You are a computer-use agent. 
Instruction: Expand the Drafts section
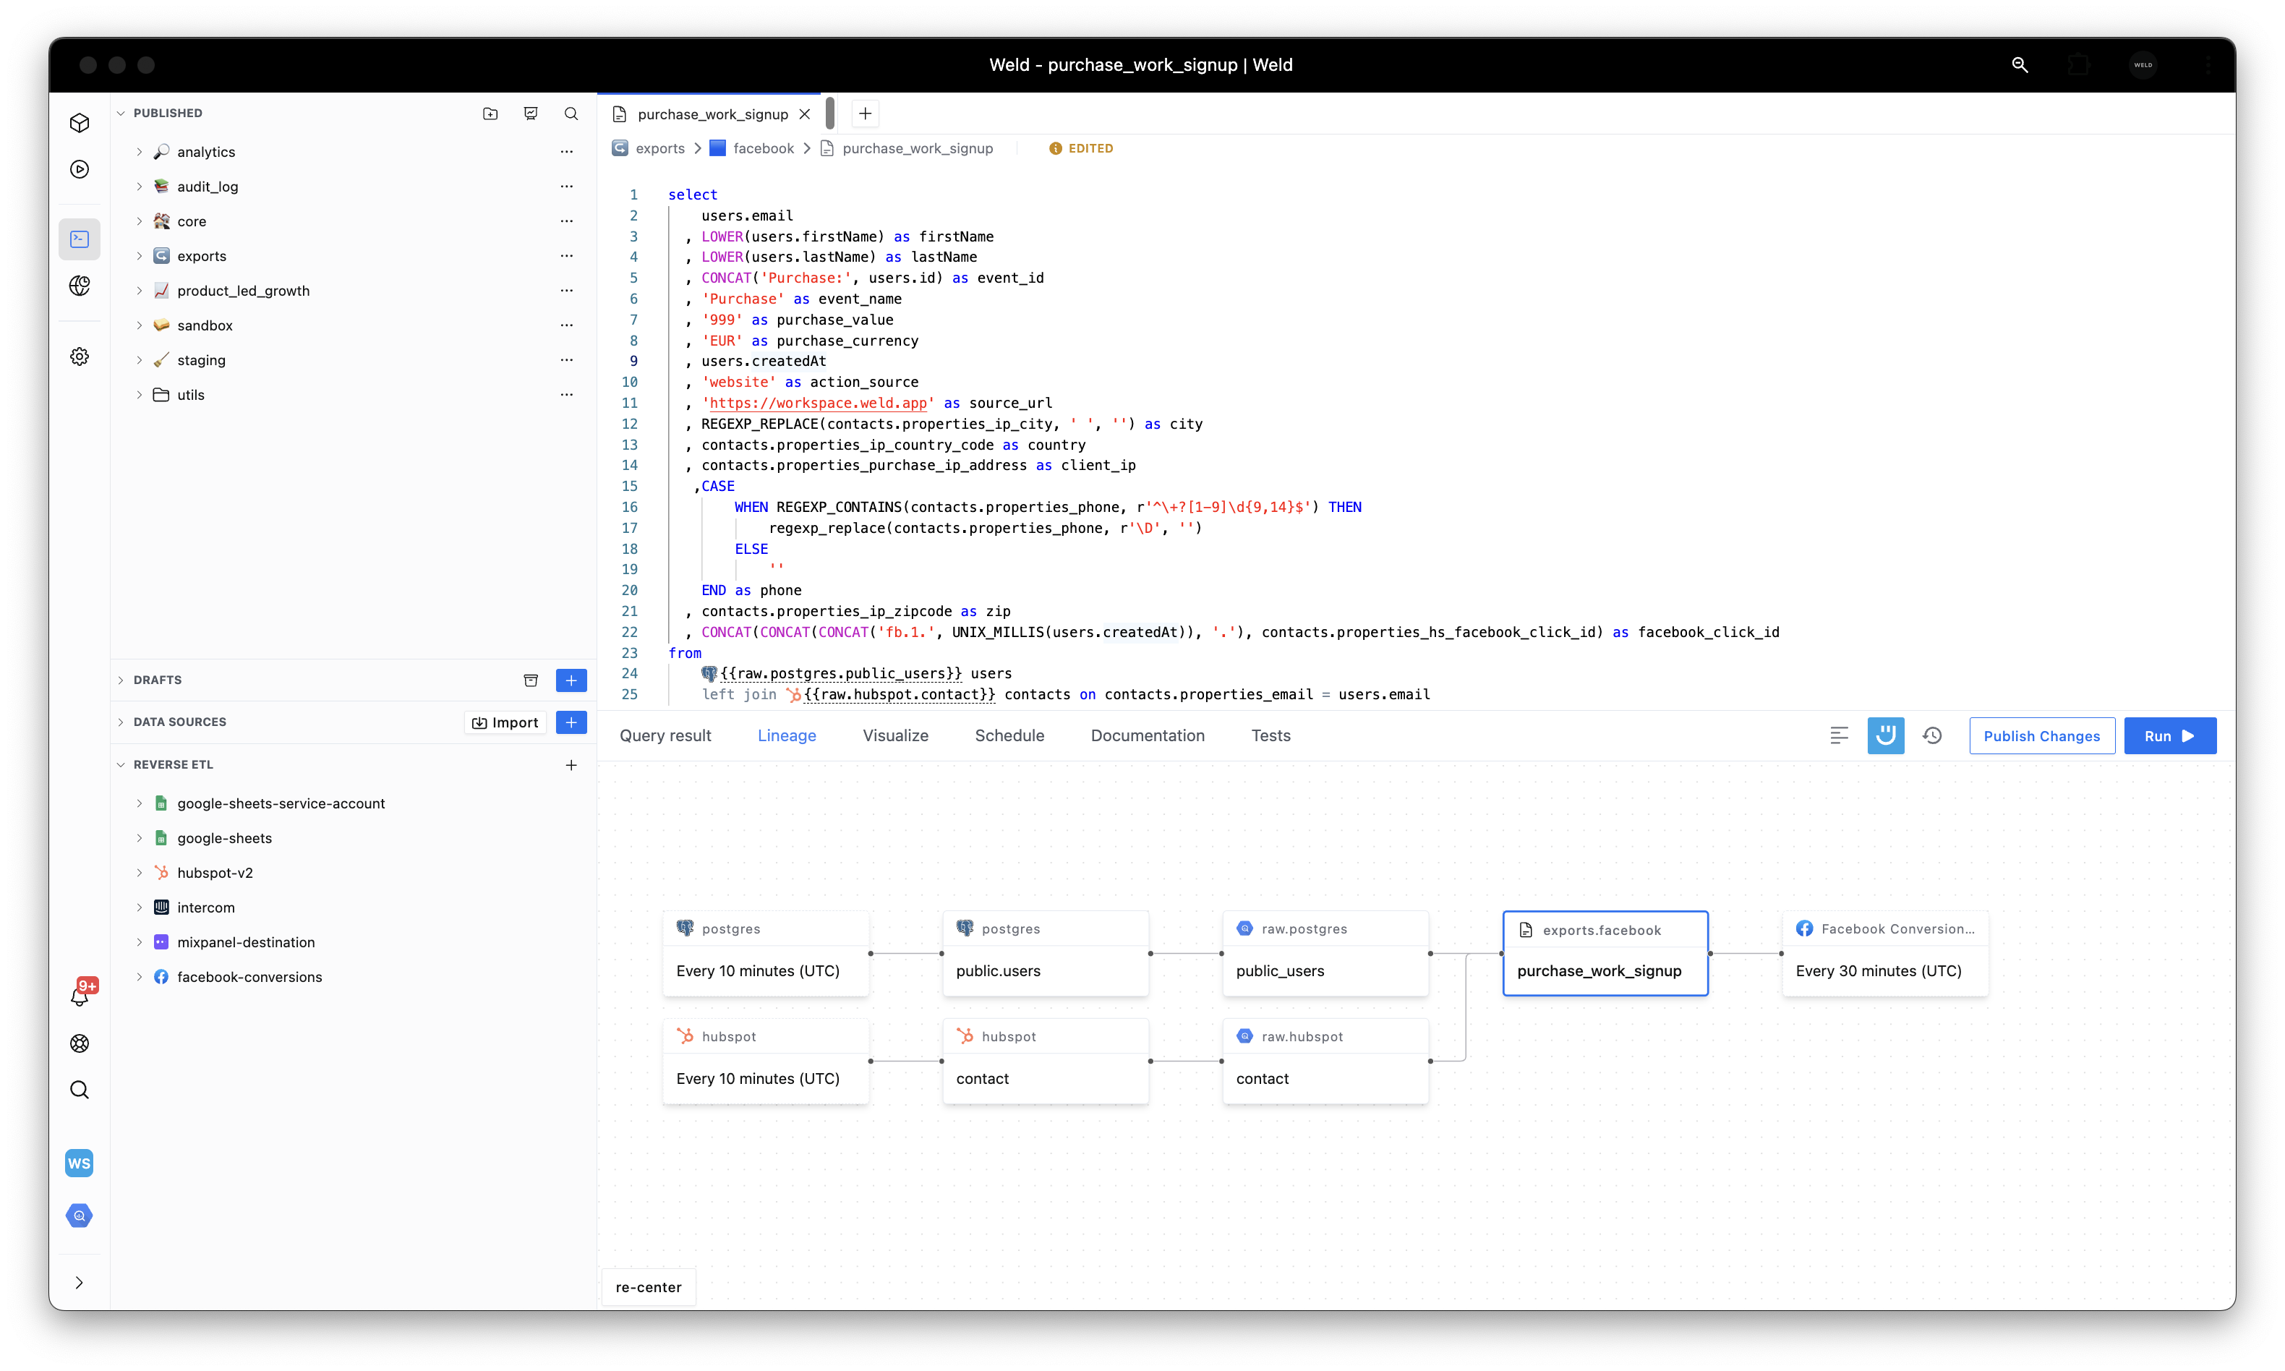[121, 680]
